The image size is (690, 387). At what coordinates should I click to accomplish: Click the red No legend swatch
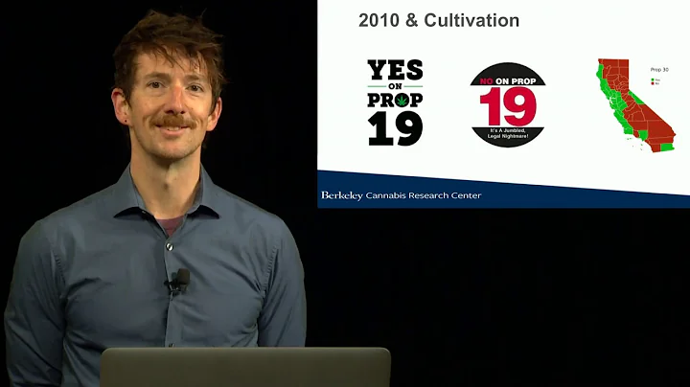click(x=653, y=83)
